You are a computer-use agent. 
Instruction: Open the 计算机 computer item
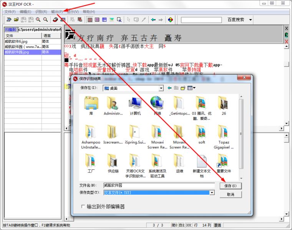click(x=135, y=105)
